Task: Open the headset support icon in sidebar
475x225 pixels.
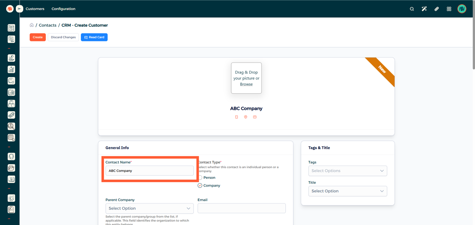Action: click(x=11, y=157)
